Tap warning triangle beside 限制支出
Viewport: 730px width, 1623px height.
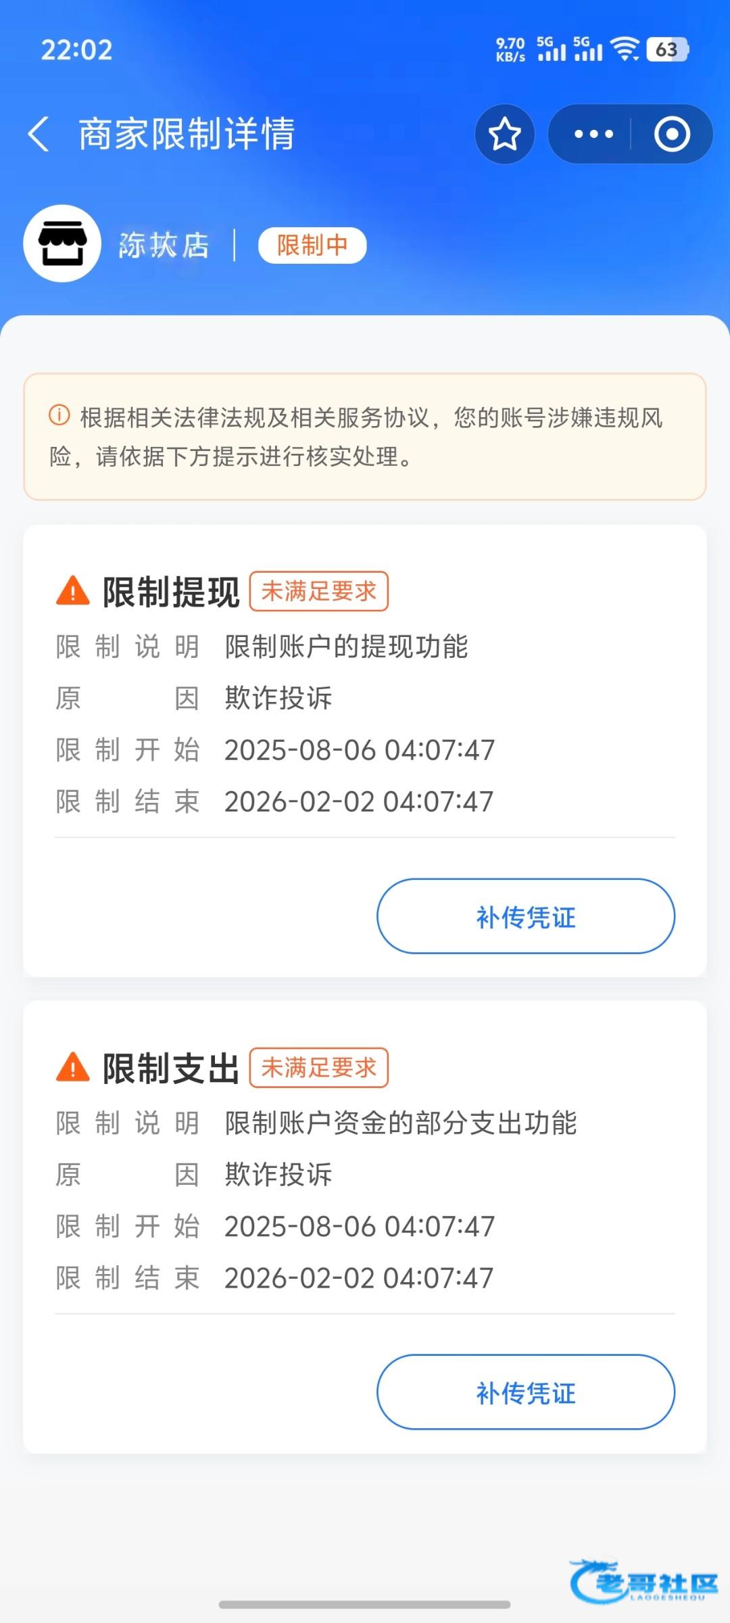click(x=73, y=1068)
